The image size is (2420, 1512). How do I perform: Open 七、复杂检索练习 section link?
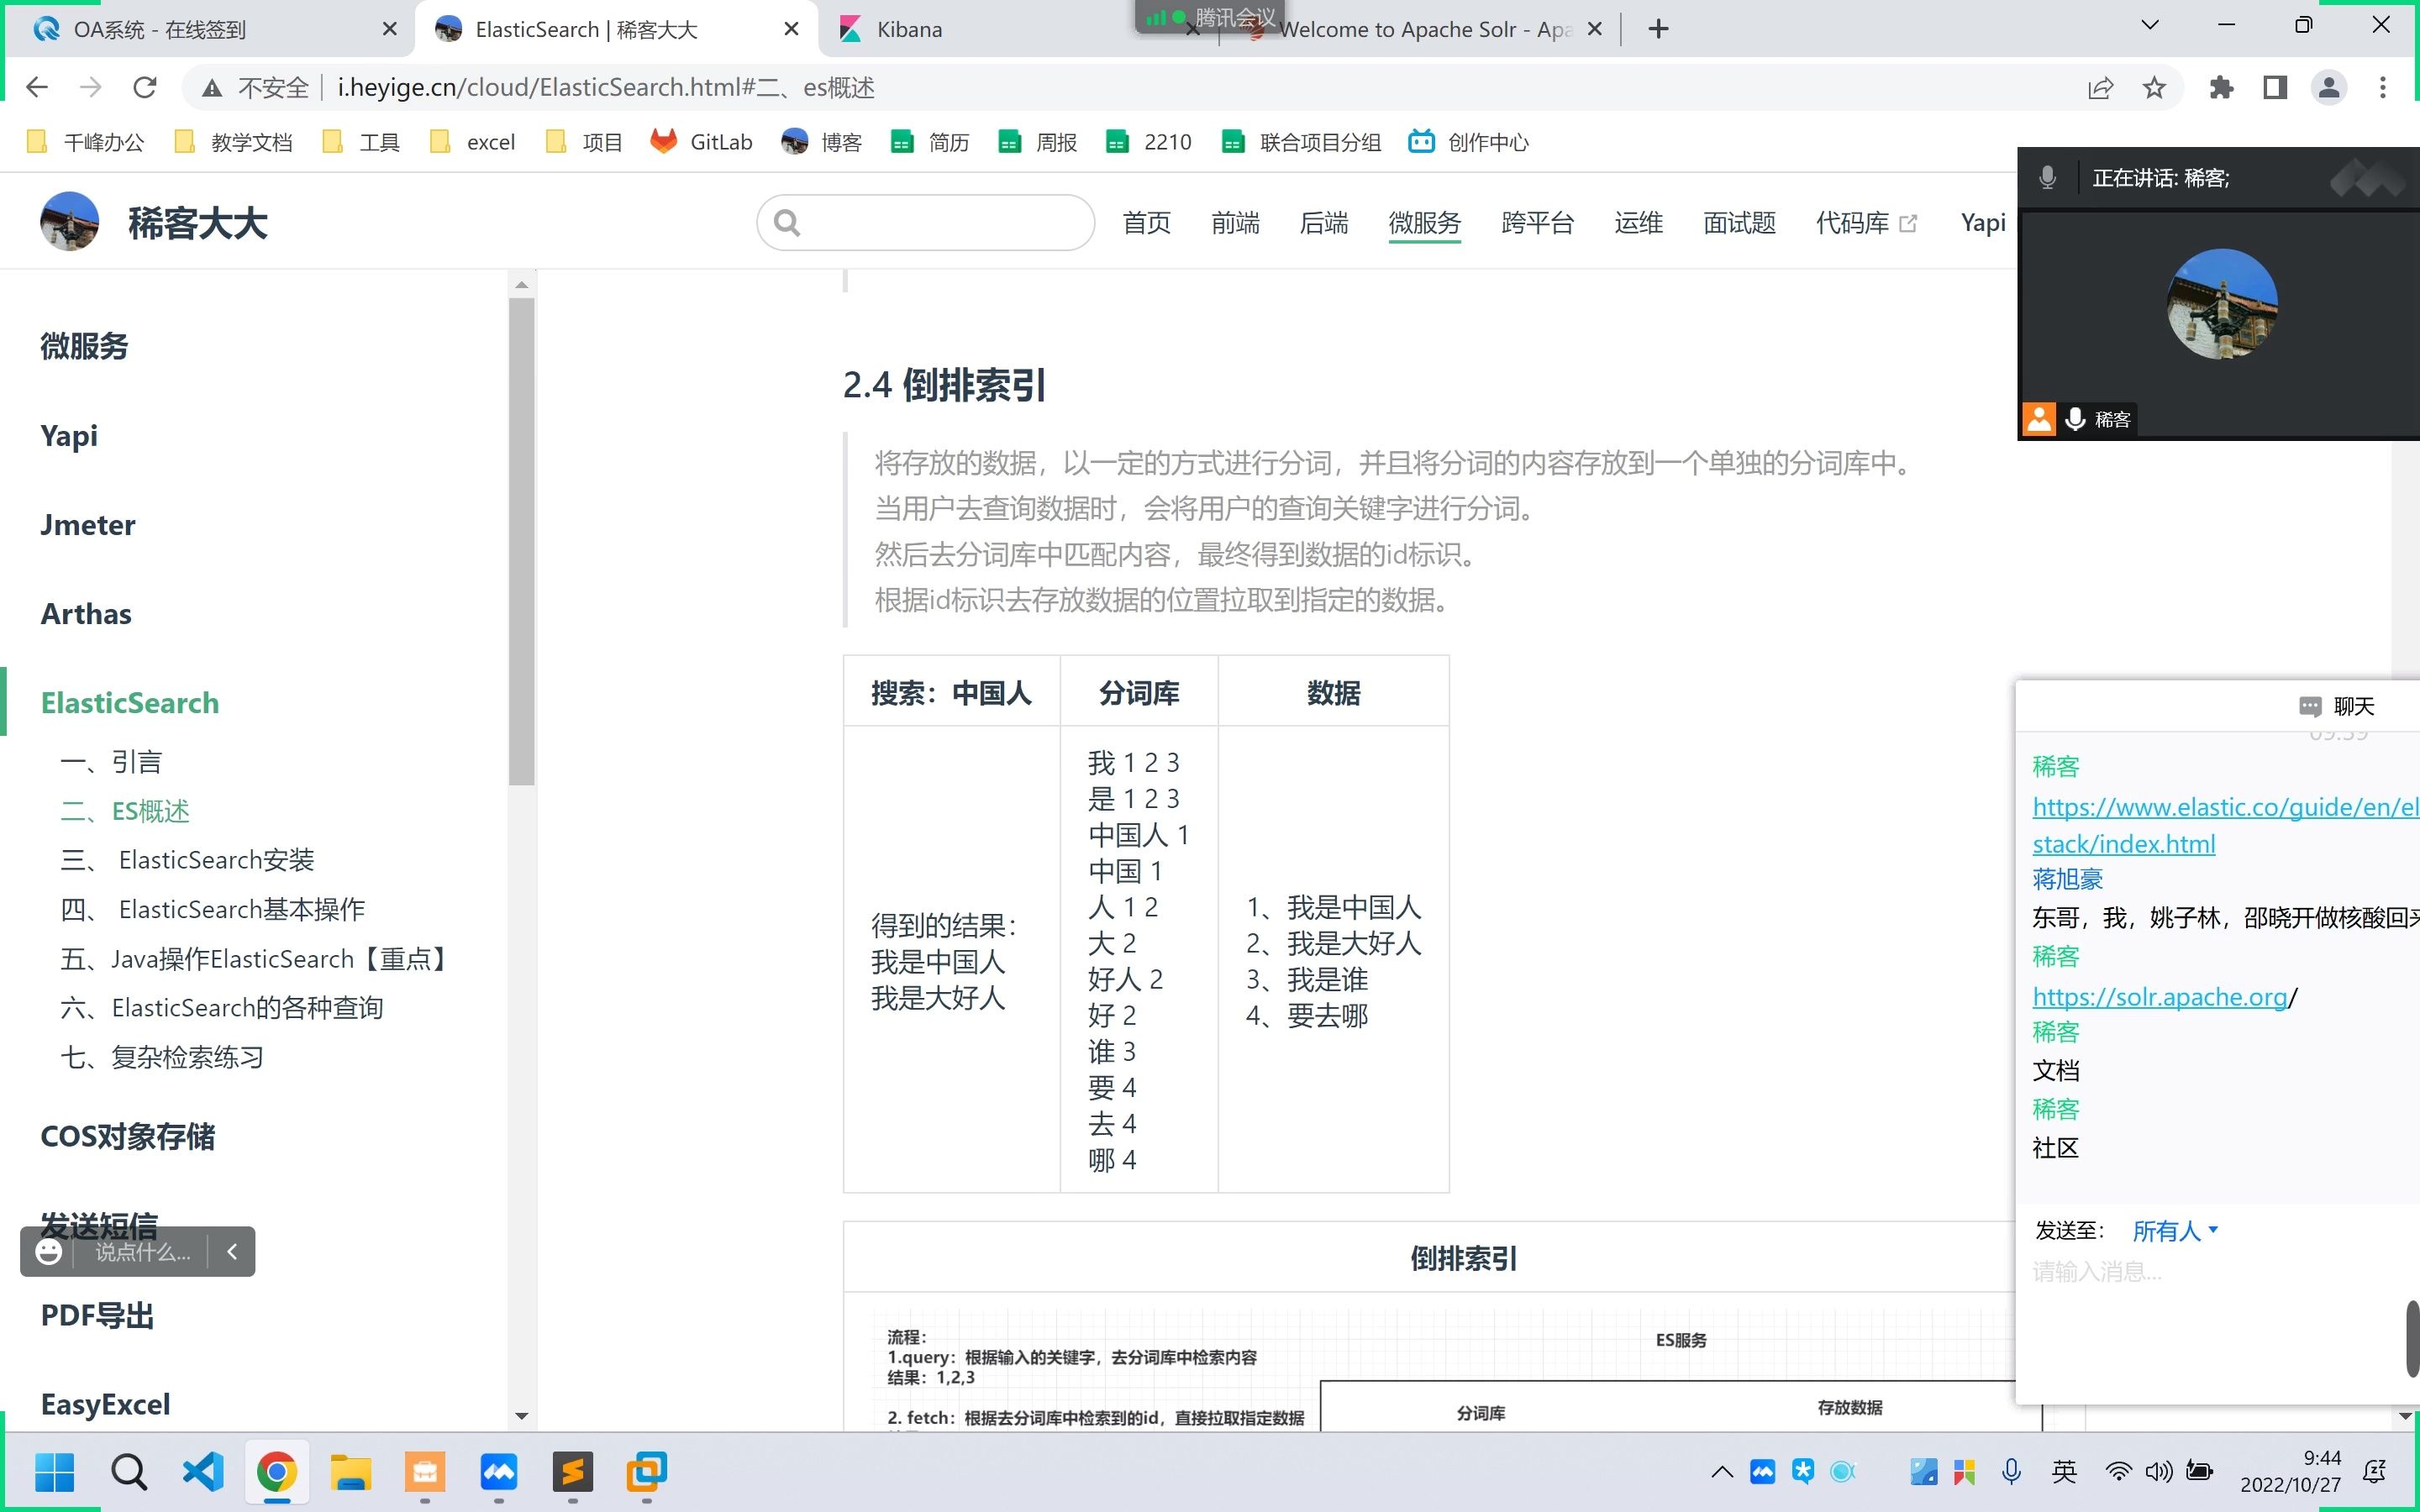162,1057
